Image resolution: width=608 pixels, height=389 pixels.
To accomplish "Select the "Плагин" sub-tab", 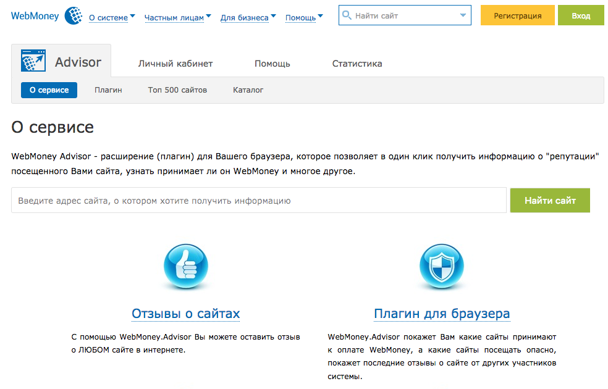I will [x=108, y=90].
